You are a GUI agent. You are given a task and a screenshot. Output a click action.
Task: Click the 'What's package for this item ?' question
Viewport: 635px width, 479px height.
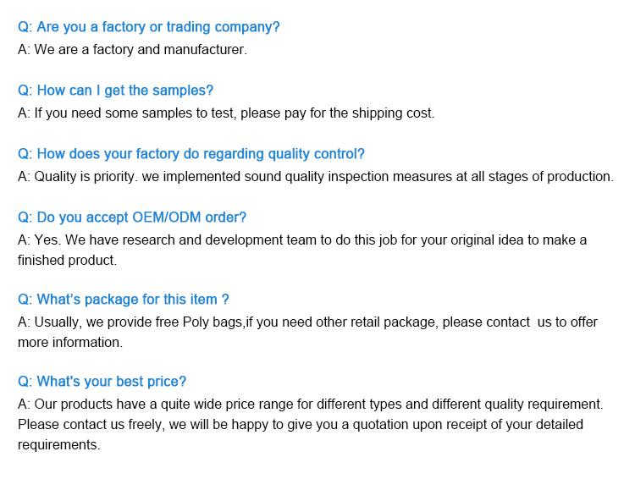tap(123, 300)
